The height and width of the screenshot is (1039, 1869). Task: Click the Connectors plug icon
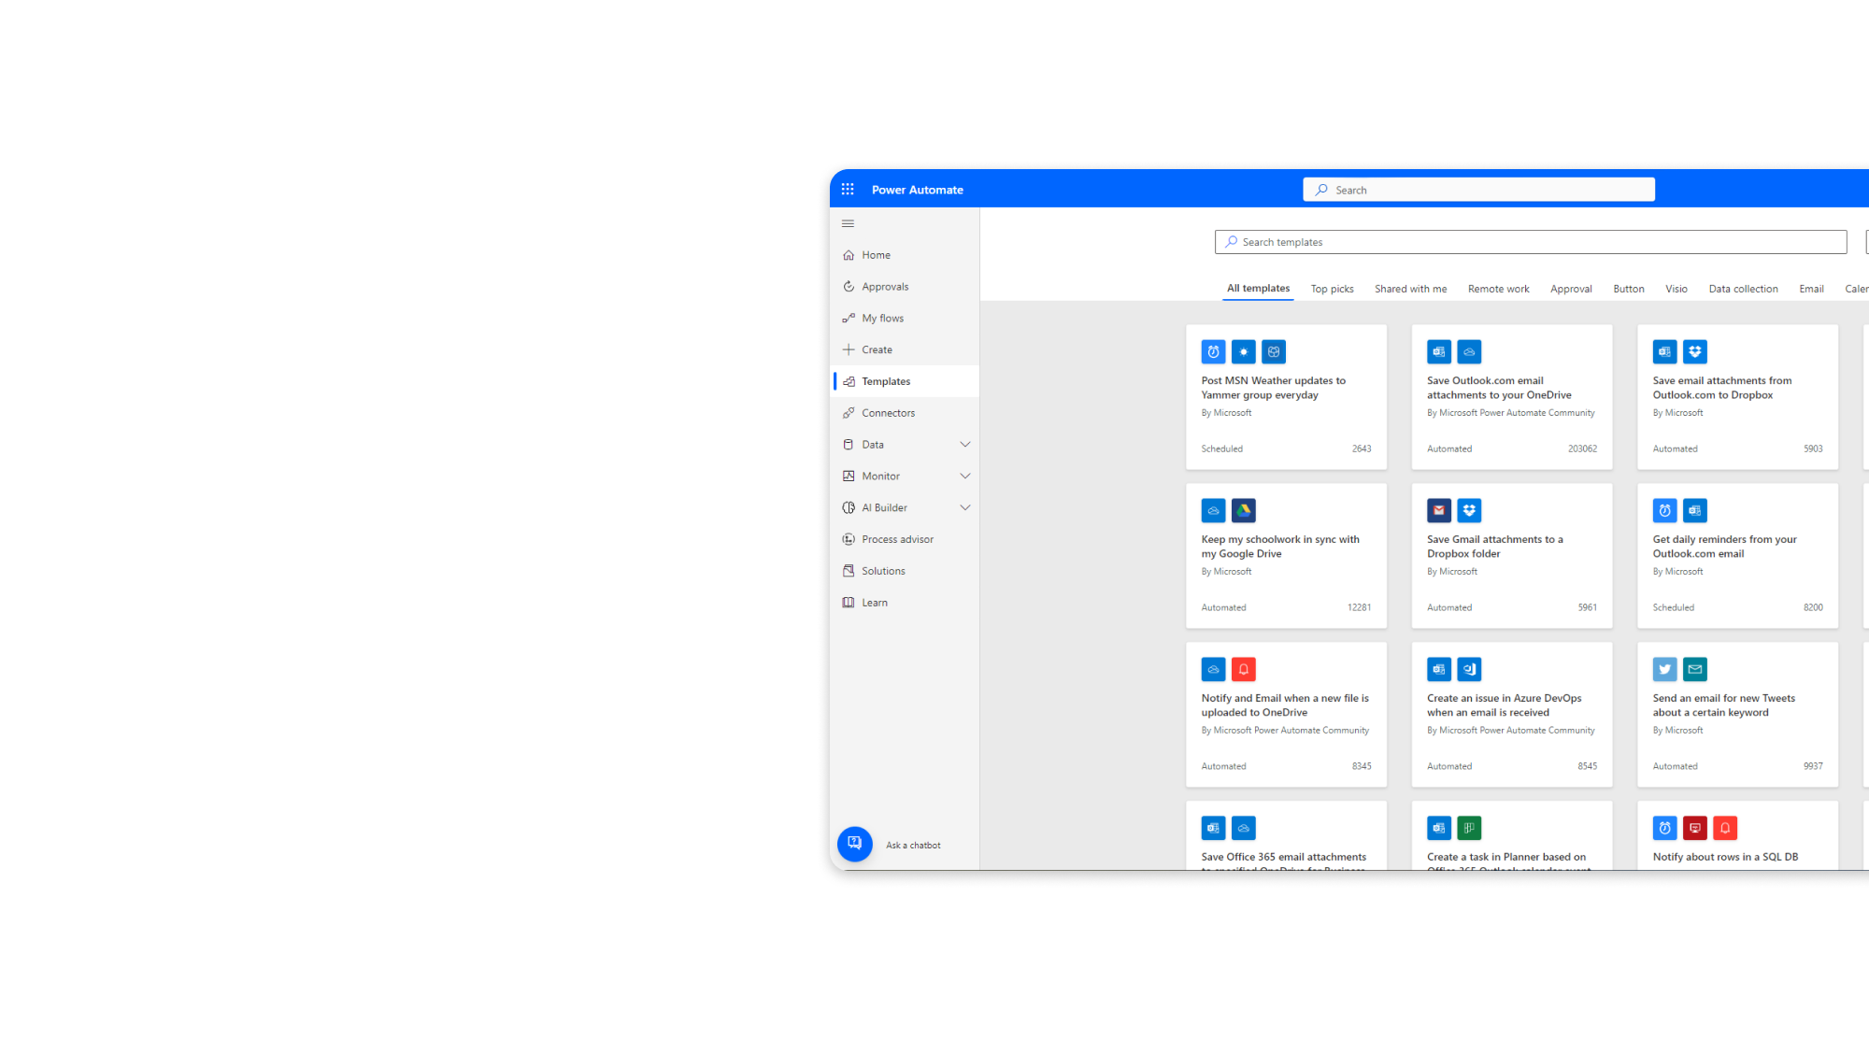849,413
